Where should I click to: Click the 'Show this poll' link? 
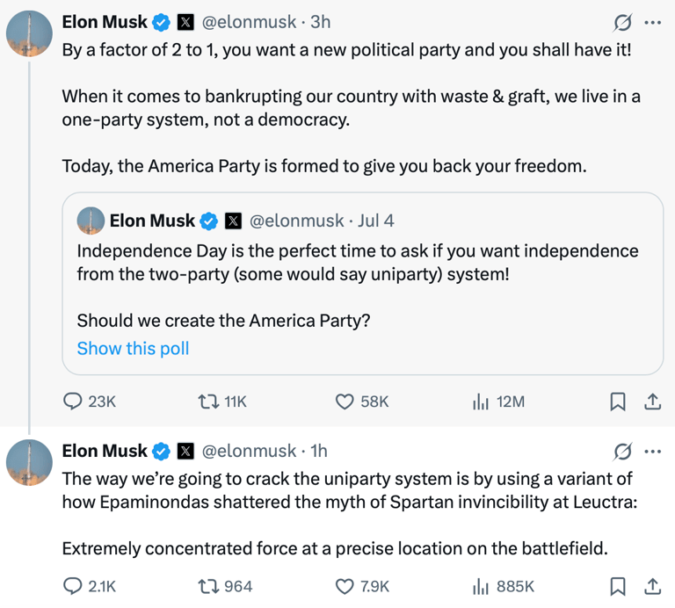[x=133, y=348]
